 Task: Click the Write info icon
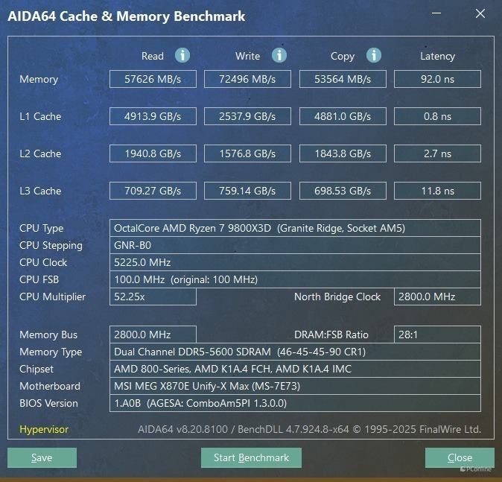click(279, 55)
